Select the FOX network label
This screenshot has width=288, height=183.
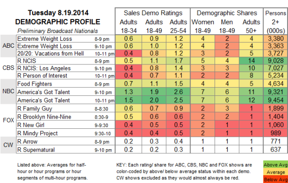[x=8, y=120]
